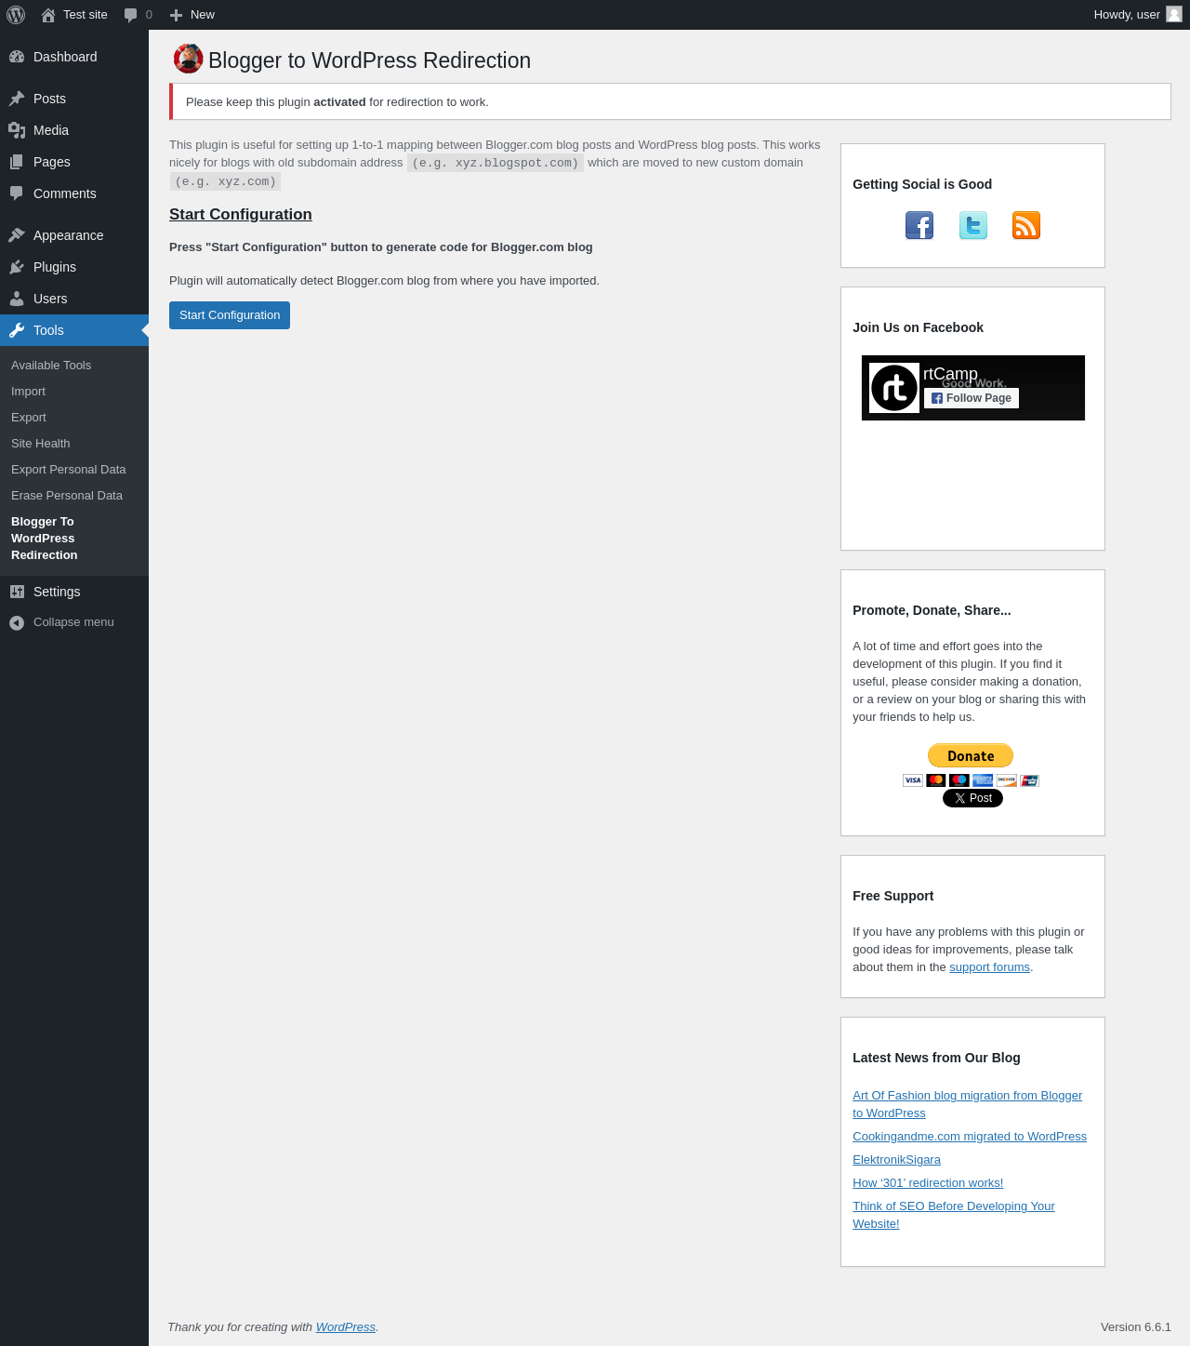Viewport: 1190px width, 1346px height.
Task: Click the plus icon next to New
Action: point(176,15)
